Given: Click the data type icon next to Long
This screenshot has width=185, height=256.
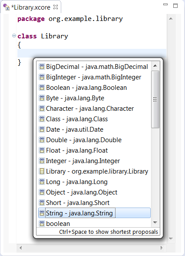Looking at the screenshot, I should click(42, 182).
